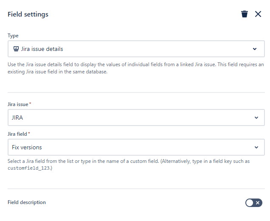Viewport: 270px width, 221px height.
Task: Expand the Jira field dropdown arrow
Action: coord(256,147)
